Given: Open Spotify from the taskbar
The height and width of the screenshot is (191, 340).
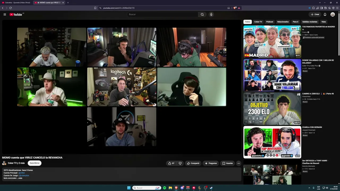Looking at the screenshot, I should pyautogui.click(x=164, y=188).
